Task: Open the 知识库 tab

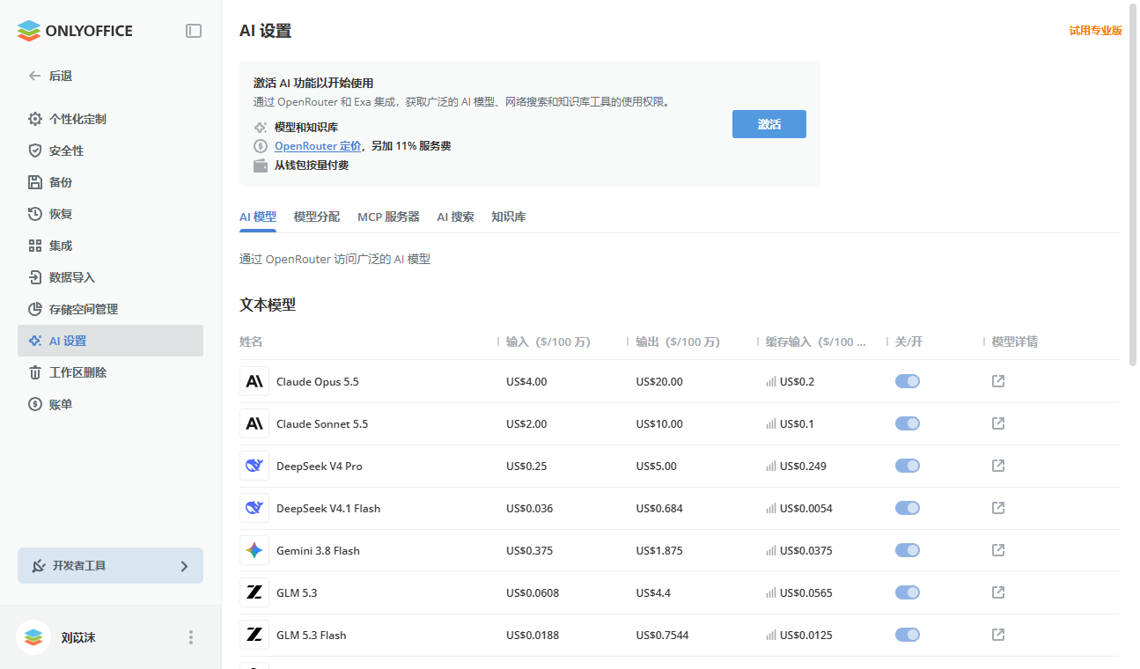Action: point(509,217)
